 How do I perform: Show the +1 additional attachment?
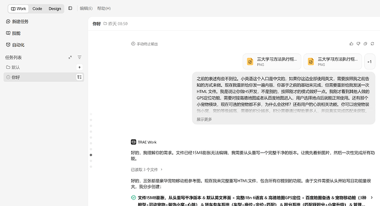pos(370,62)
